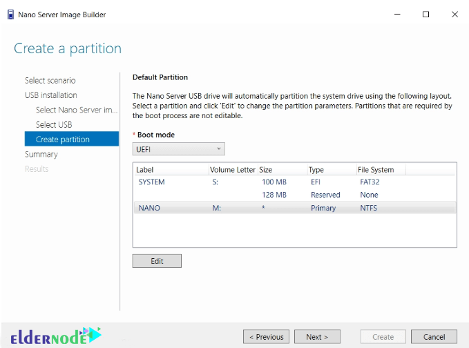
Task: Click the Results step in sidebar
Action: tap(37, 169)
